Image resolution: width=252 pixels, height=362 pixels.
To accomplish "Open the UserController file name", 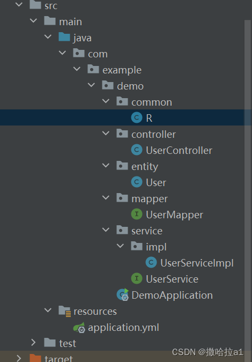I will tap(179, 151).
